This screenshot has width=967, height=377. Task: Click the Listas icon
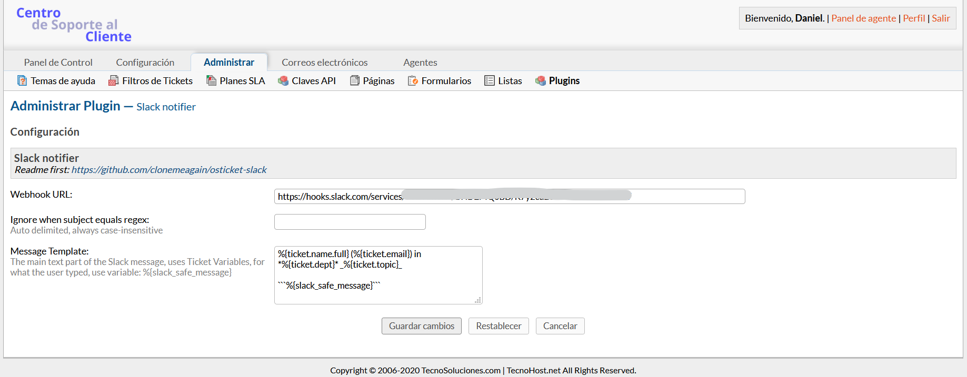[490, 80]
